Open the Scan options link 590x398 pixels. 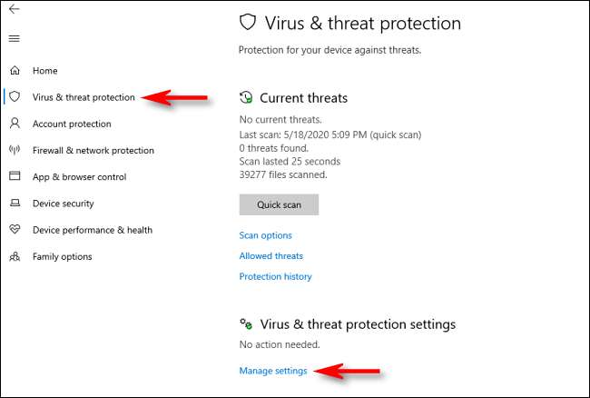click(265, 235)
